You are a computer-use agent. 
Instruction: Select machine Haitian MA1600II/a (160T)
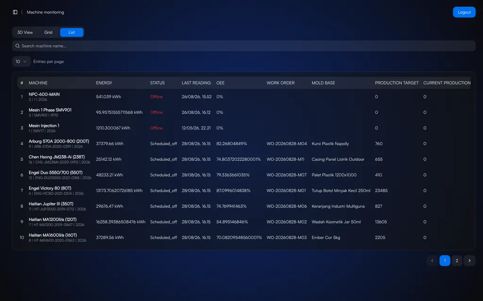[x=53, y=235]
